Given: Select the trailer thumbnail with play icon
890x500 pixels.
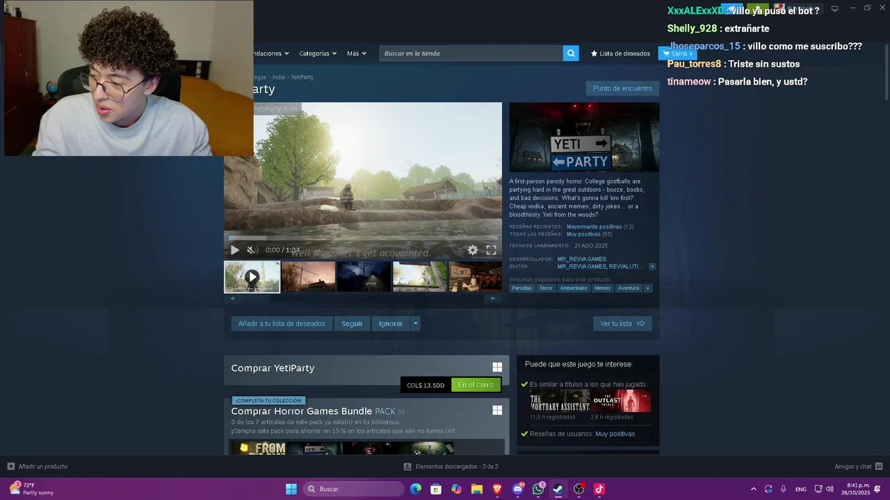Looking at the screenshot, I should coord(252,276).
